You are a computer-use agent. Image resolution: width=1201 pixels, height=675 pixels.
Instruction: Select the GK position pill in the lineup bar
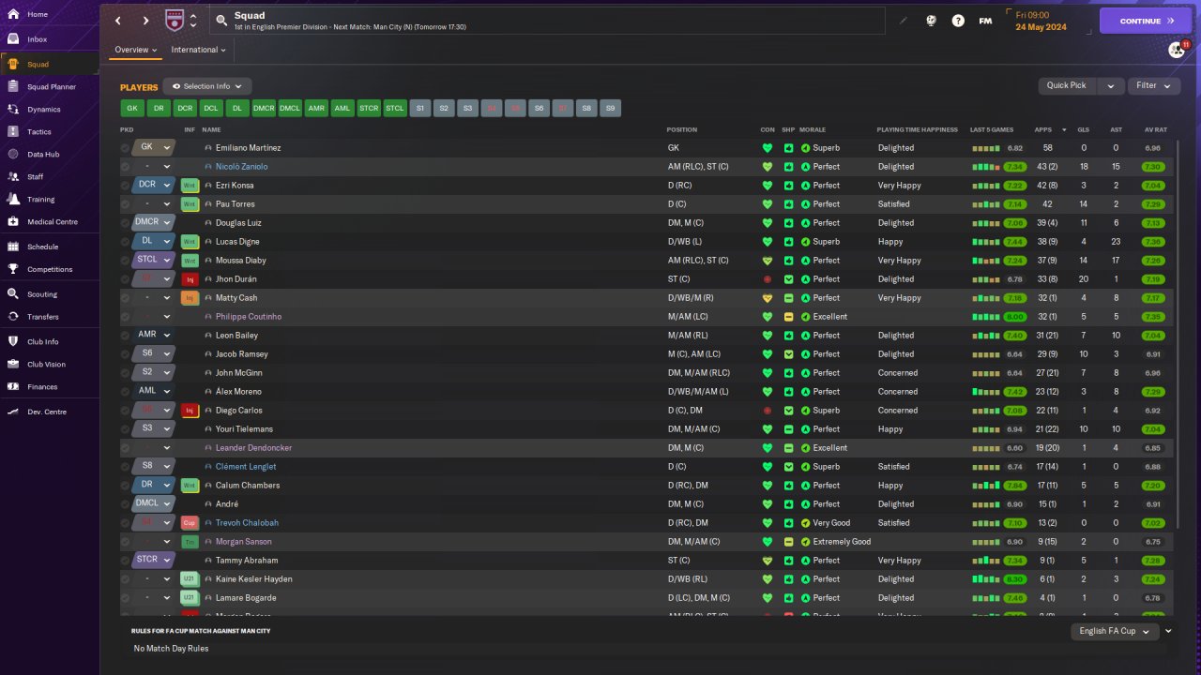pyautogui.click(x=132, y=109)
